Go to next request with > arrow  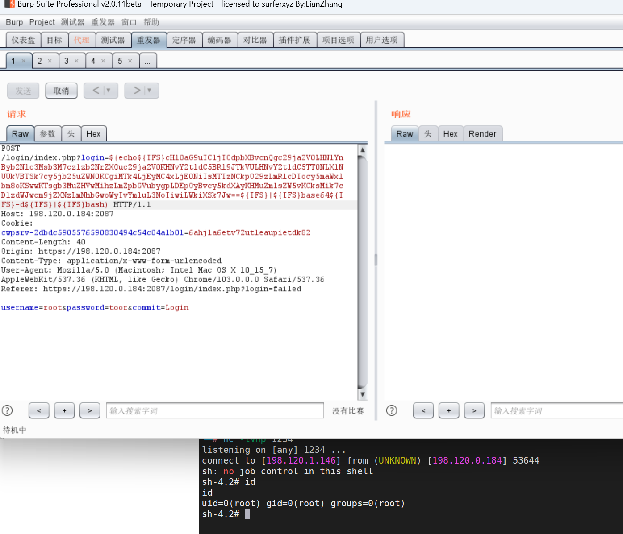click(137, 91)
